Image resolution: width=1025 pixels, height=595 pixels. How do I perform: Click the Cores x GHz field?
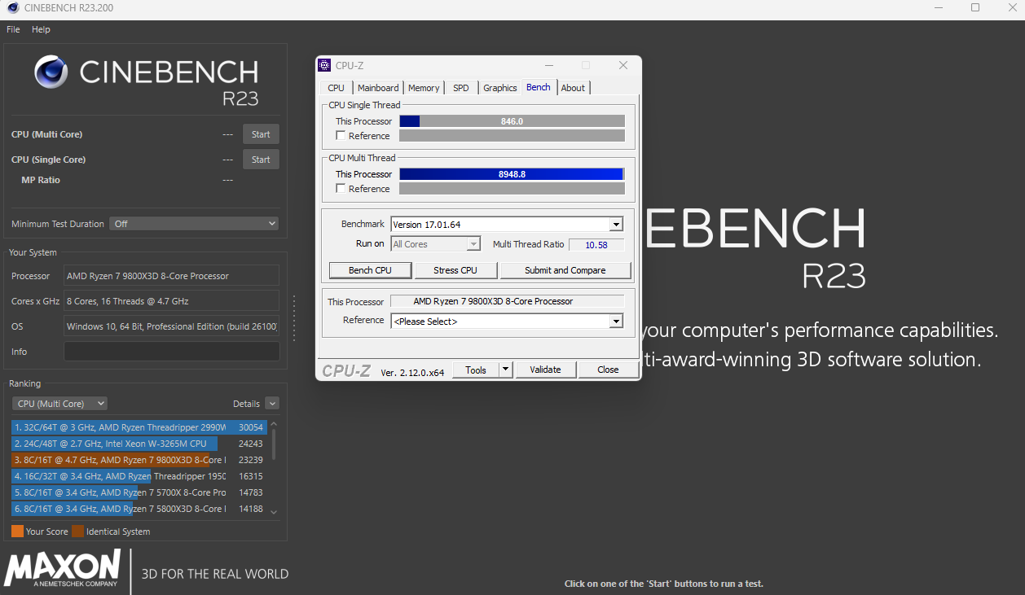171,301
